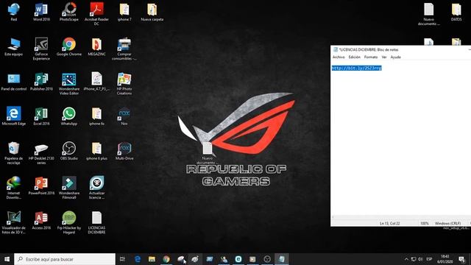Launch Publisher 2016 shortcut

click(x=41, y=82)
